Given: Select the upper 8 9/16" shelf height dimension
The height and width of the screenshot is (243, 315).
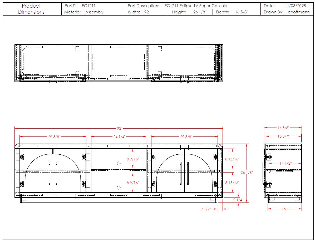Looking at the screenshot, I should (133, 159).
